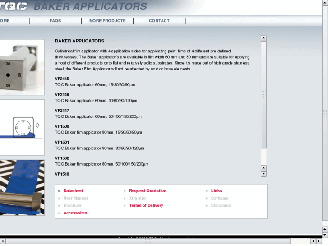Click the applicator diagram thumbnail with arrow

point(22,127)
